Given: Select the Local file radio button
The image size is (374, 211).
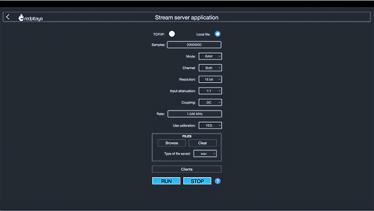Looking at the screenshot, I should click(217, 34).
